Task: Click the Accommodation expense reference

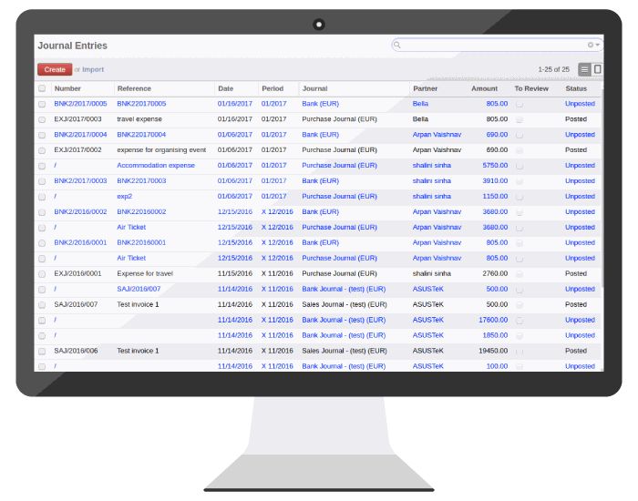Action: [x=156, y=166]
